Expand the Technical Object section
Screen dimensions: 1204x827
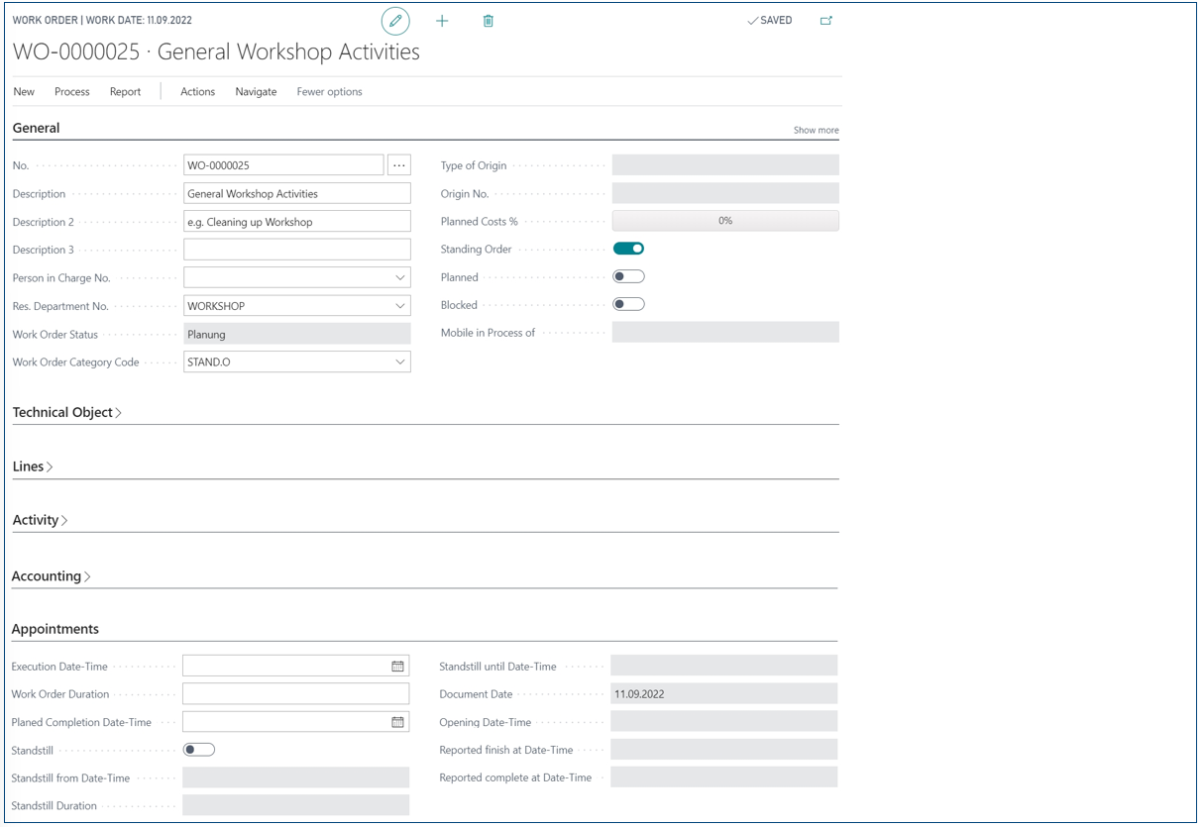(x=67, y=412)
